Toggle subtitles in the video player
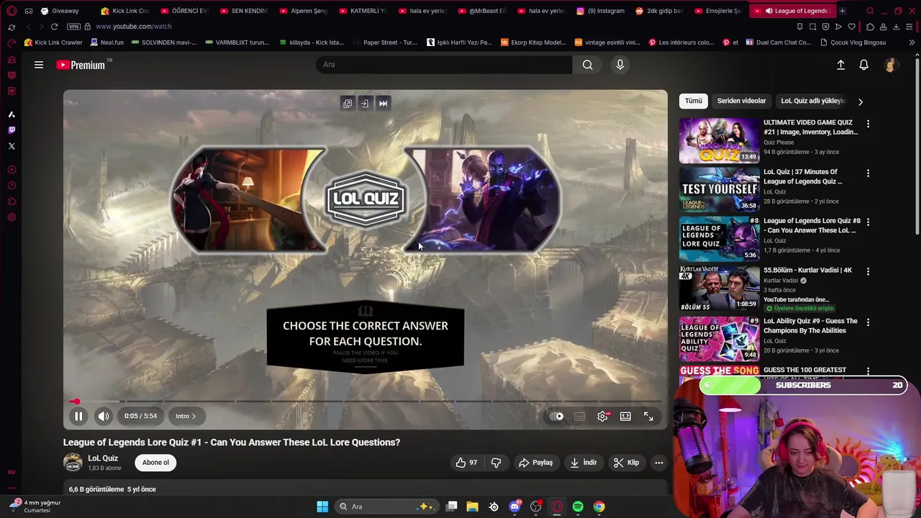 pos(579,416)
